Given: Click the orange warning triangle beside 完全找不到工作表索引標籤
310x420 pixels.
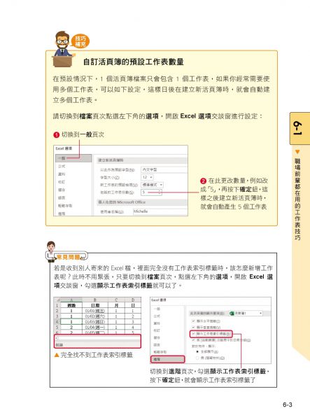Looking at the screenshot, I should pyautogui.click(x=57, y=355).
